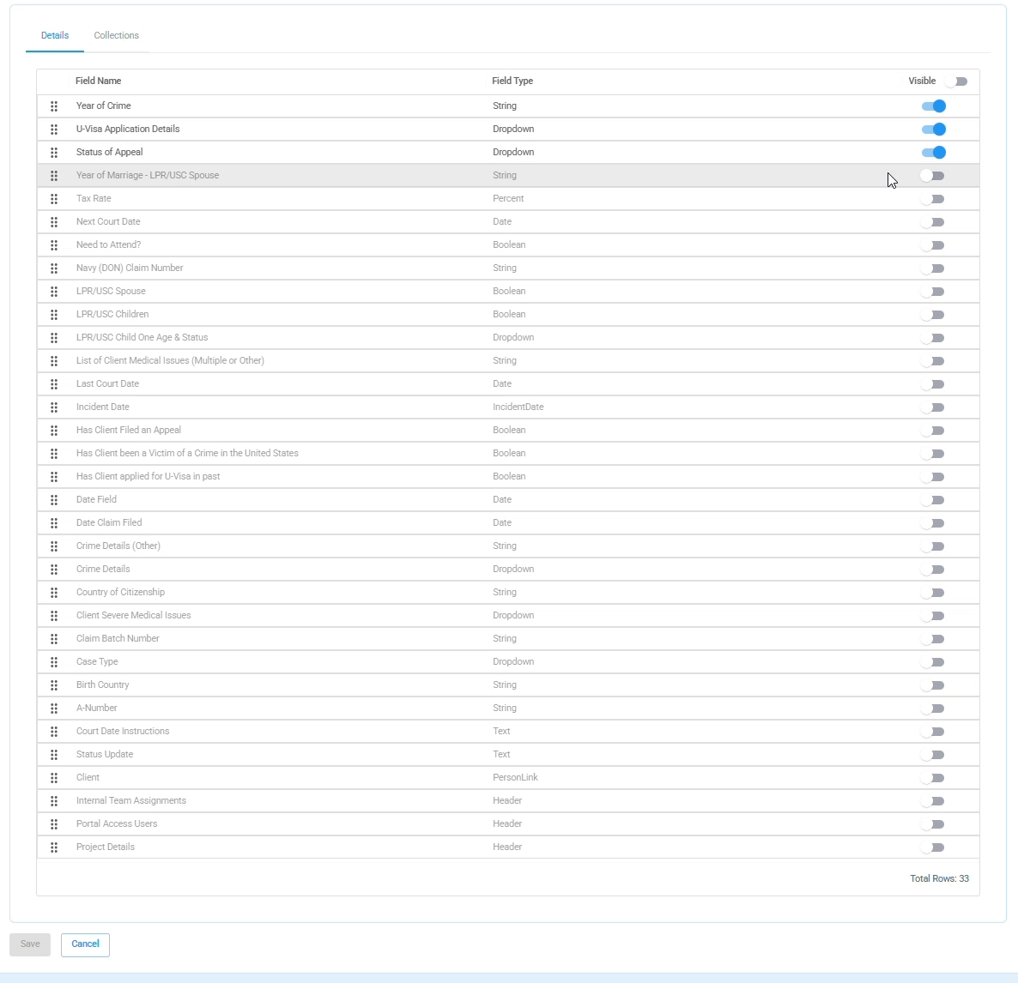
Task: Click drag handle icon for Case Type
Action: [54, 662]
